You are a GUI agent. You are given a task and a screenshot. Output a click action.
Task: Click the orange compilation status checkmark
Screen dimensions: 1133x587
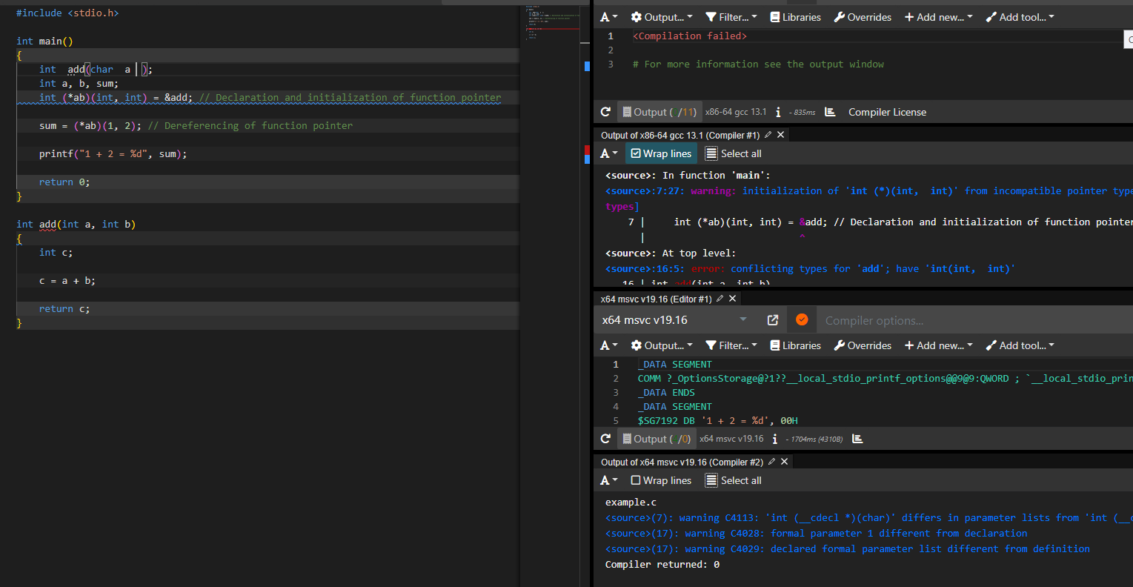[801, 319]
